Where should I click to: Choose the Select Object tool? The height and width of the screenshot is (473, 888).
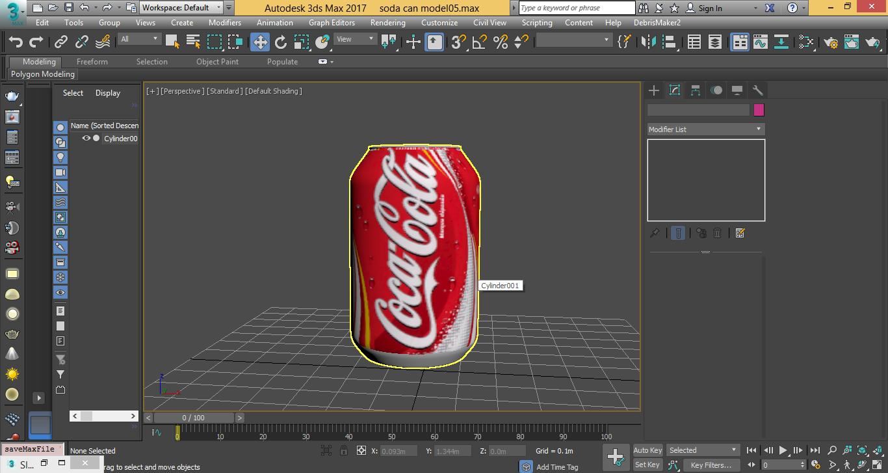pos(172,42)
